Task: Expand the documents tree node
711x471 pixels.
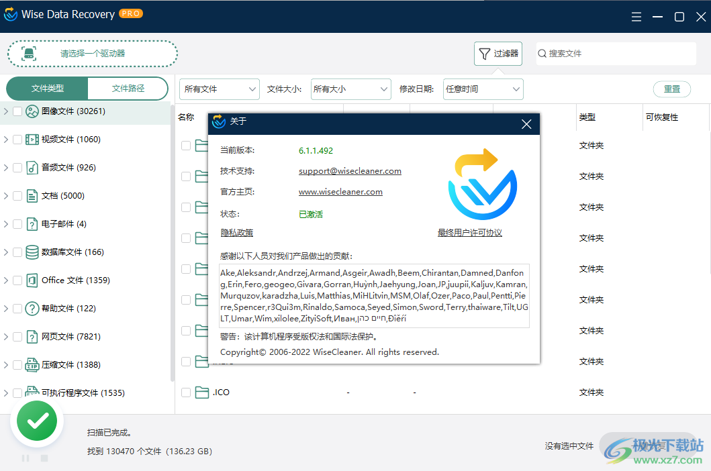Action: (x=5, y=196)
